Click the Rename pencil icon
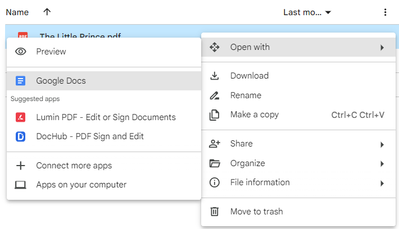The width and height of the screenshot is (399, 229). pos(214,95)
